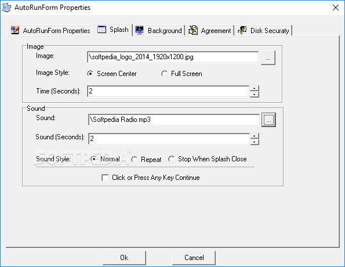Click the Agreement tab document icon
The height and width of the screenshot is (267, 345).
[x=193, y=30]
